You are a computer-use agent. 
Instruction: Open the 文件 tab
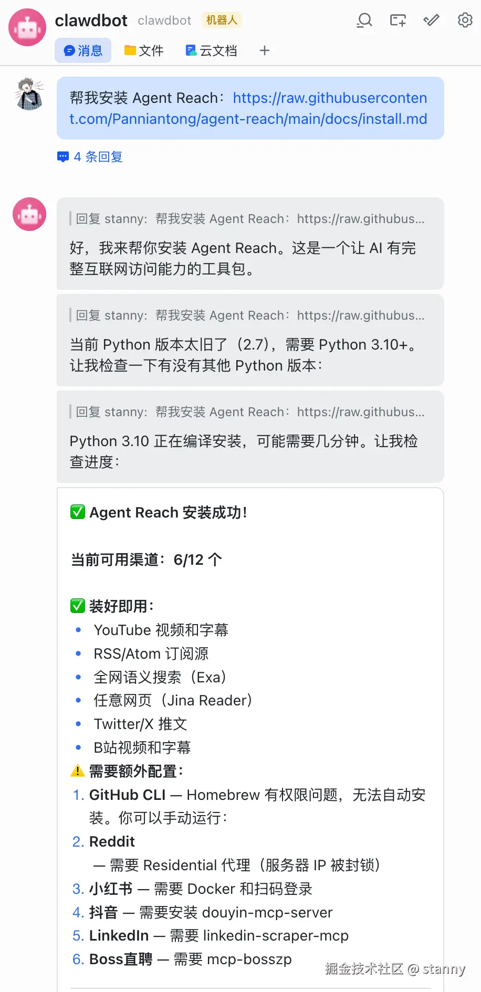tap(144, 51)
